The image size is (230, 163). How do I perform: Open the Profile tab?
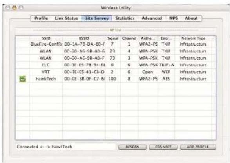click(x=41, y=18)
